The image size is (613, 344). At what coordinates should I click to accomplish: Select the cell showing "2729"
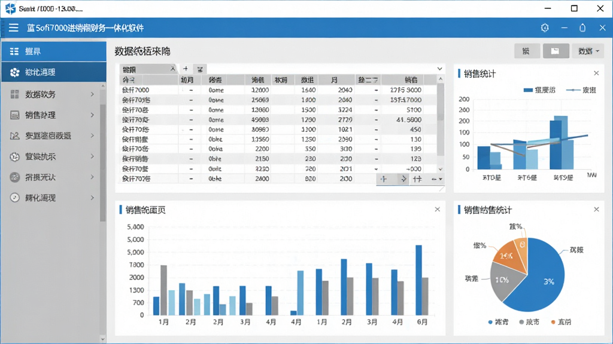[x=336, y=119]
